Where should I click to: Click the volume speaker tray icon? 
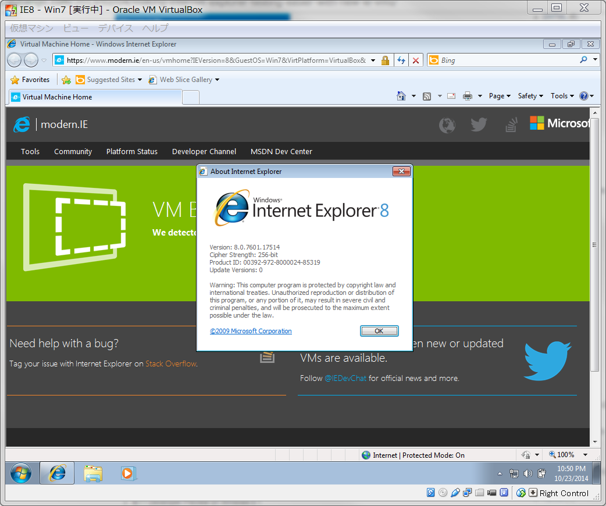(527, 473)
